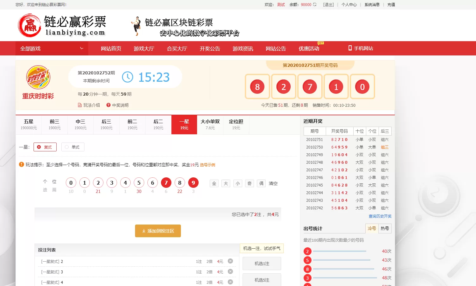Select number ball 5
476x286 pixels.
point(139,182)
